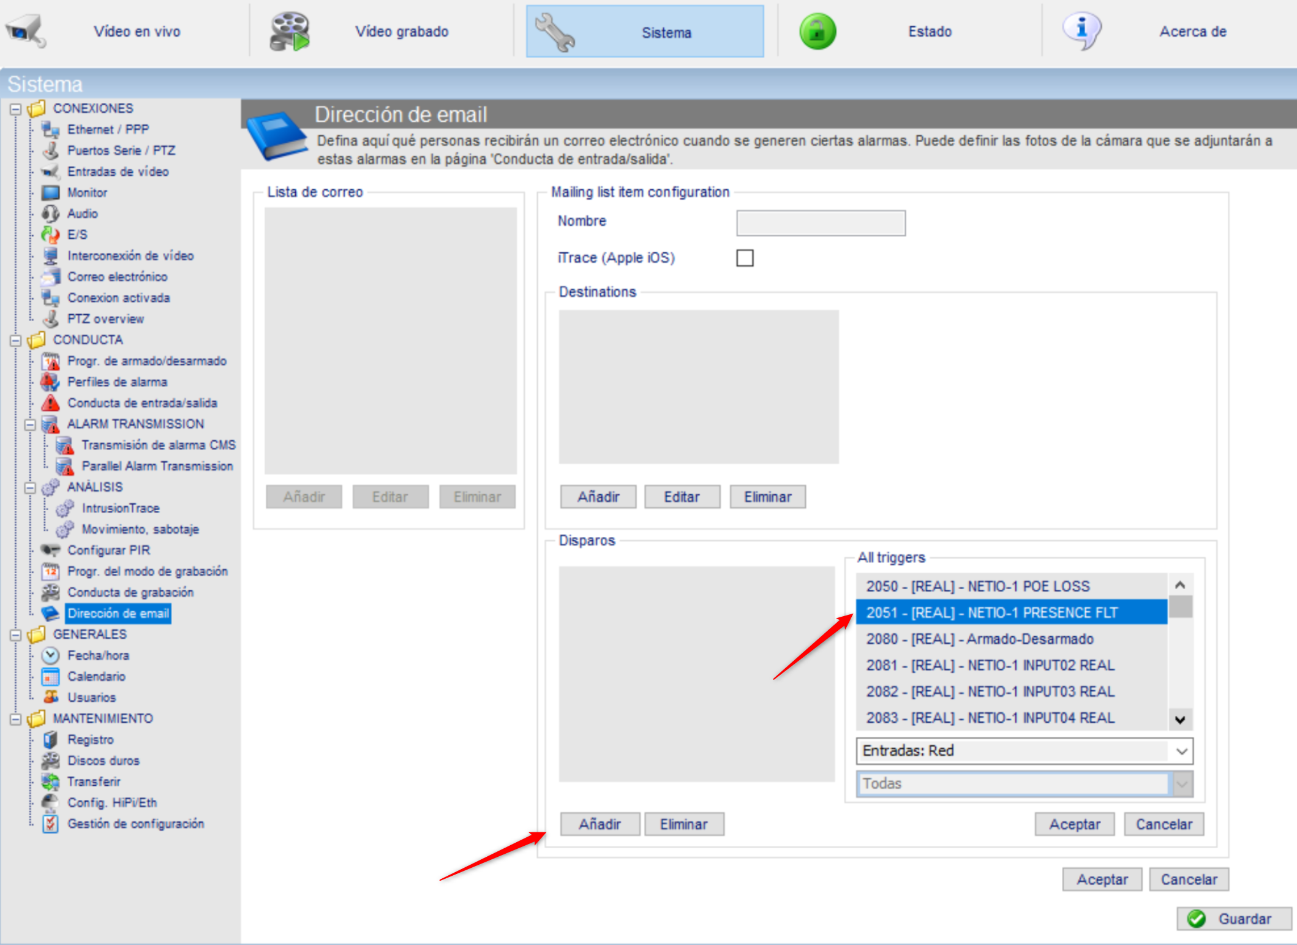Click the Audio headphones icon
The height and width of the screenshot is (945, 1297).
pos(50,214)
